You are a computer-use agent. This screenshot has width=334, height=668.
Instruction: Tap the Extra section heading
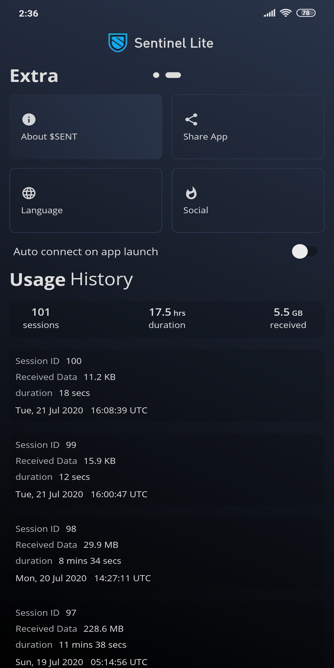[x=34, y=76]
